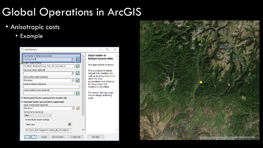Browse for input source data file
This screenshot has height=148, width=263.
tap(78, 59)
